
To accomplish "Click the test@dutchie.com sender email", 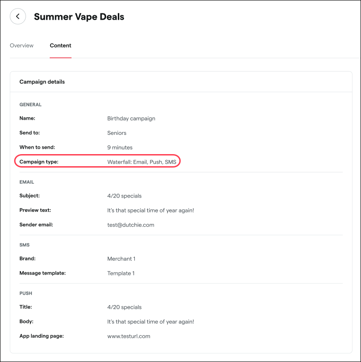I will click(x=131, y=225).
